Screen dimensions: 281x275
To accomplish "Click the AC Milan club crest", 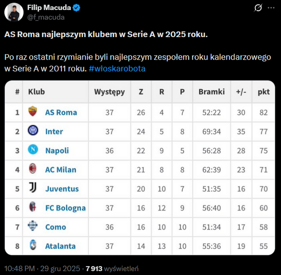I will click(x=33, y=169).
